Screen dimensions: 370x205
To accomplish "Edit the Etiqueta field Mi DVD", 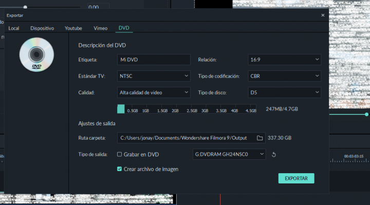I will (x=154, y=60).
